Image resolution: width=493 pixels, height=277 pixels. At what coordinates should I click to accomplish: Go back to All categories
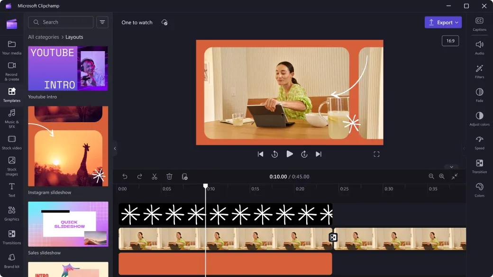pos(43,36)
